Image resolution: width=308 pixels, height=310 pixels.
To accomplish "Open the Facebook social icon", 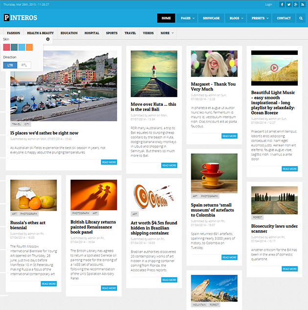I will (282, 4).
